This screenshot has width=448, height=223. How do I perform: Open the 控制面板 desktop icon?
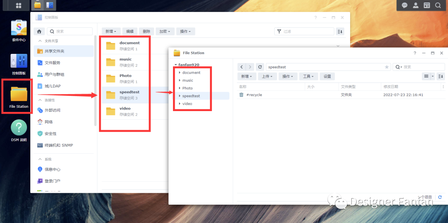pos(19,64)
